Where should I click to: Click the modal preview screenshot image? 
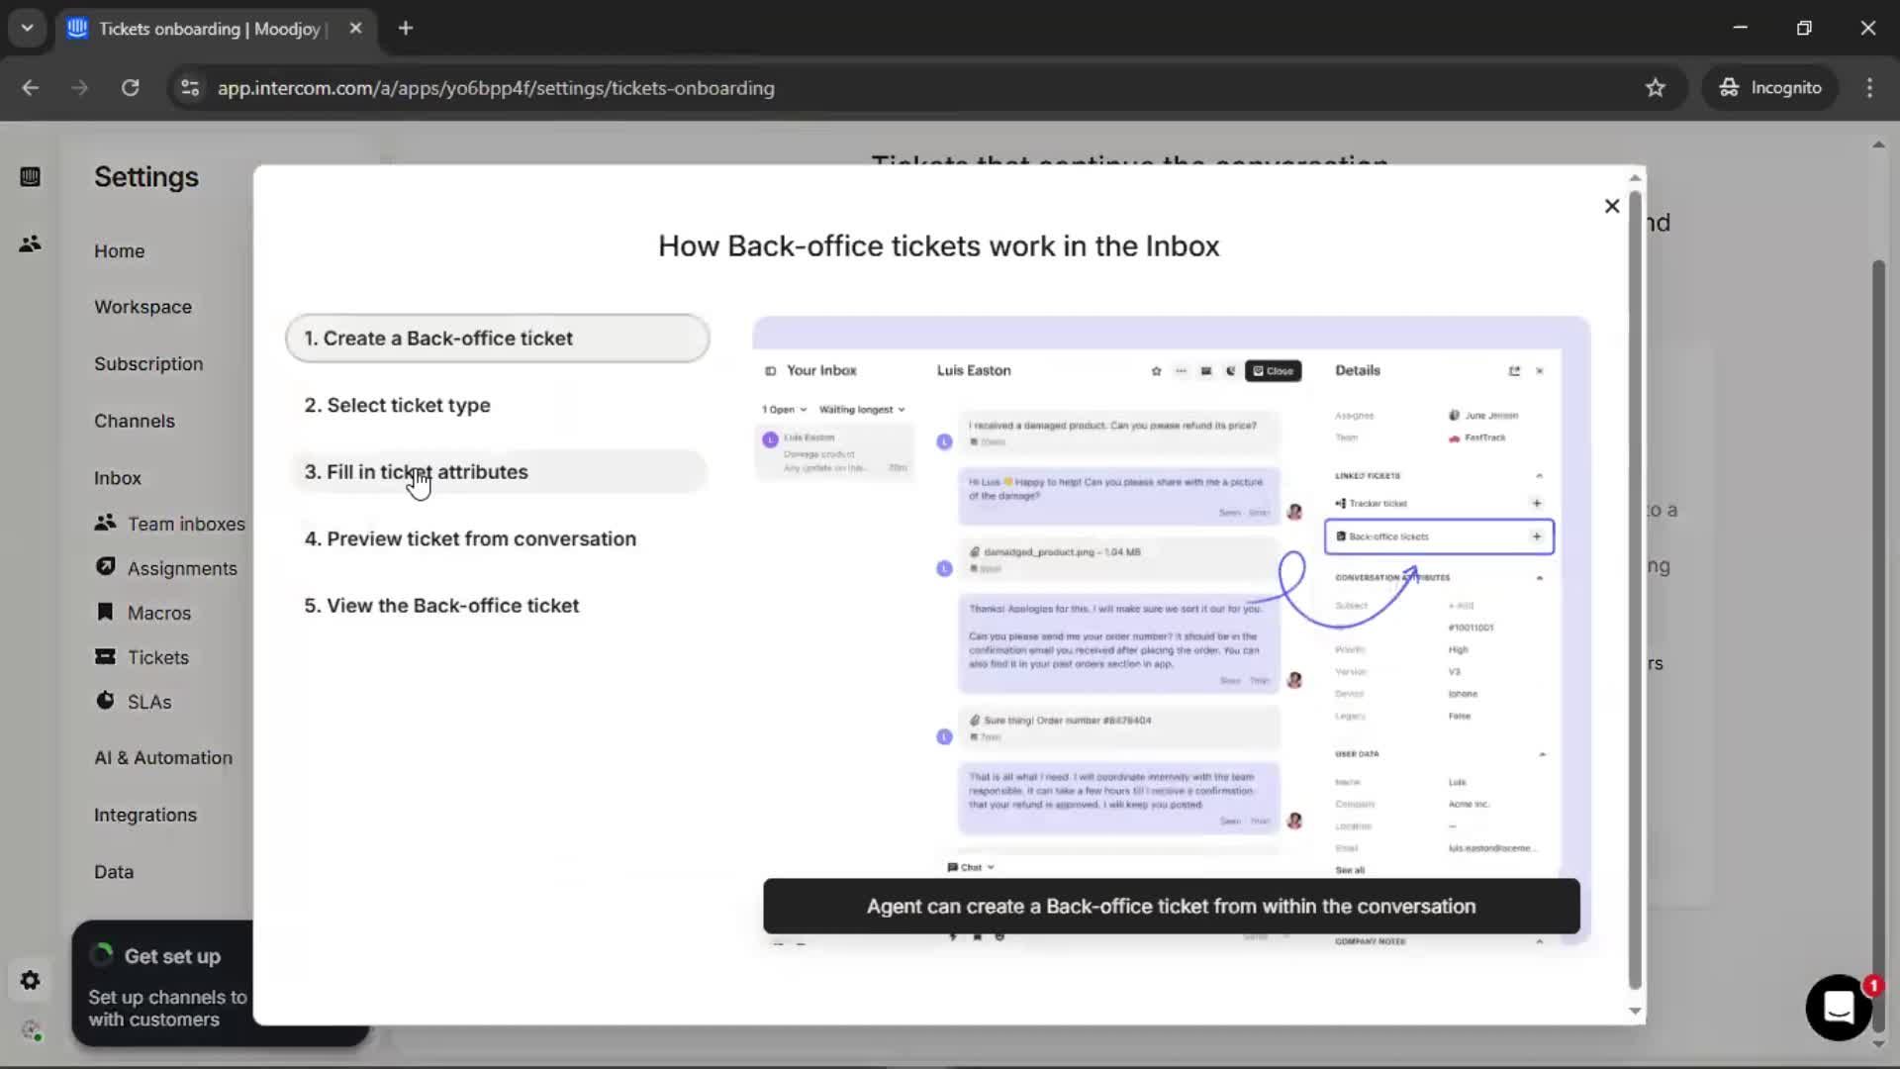click(1171, 631)
